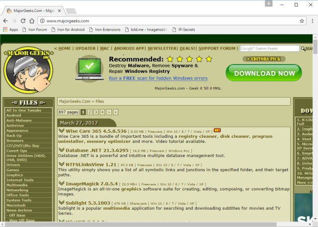The image size is (318, 227).
Task: Open the Iron Forum bookmark
Action: [35, 30]
